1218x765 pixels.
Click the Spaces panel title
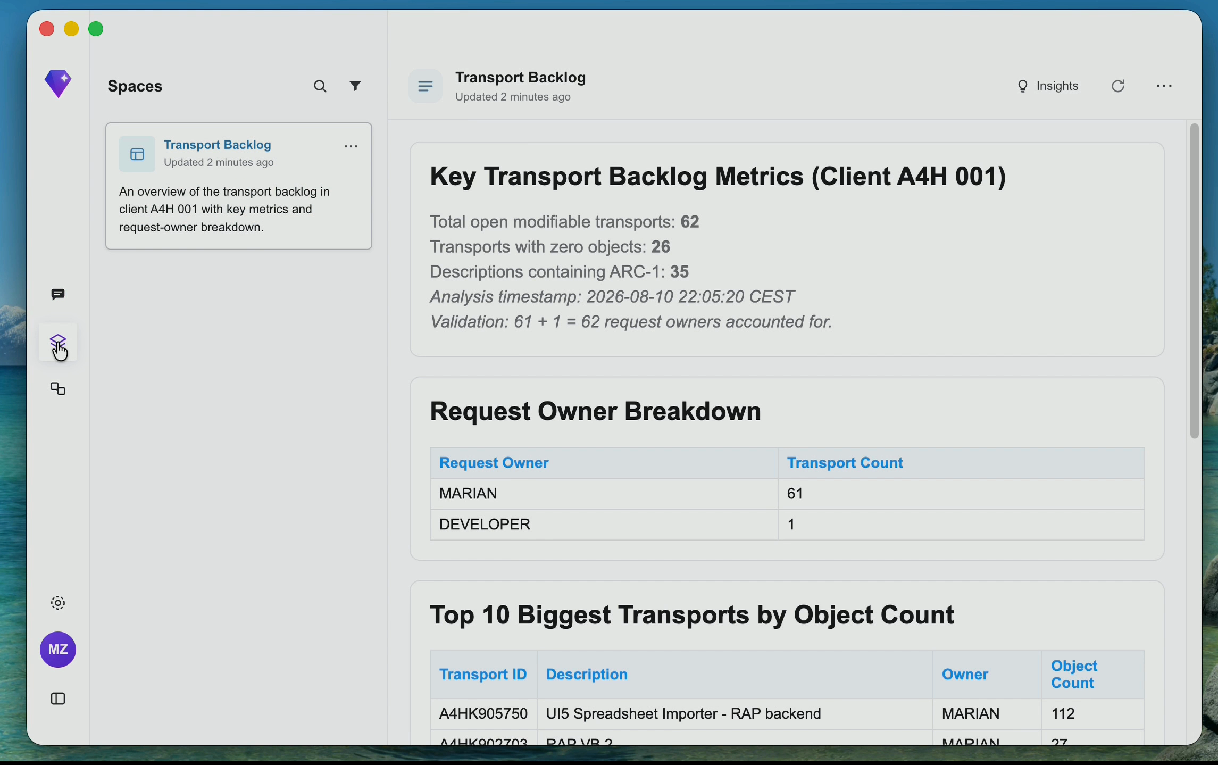coord(135,87)
